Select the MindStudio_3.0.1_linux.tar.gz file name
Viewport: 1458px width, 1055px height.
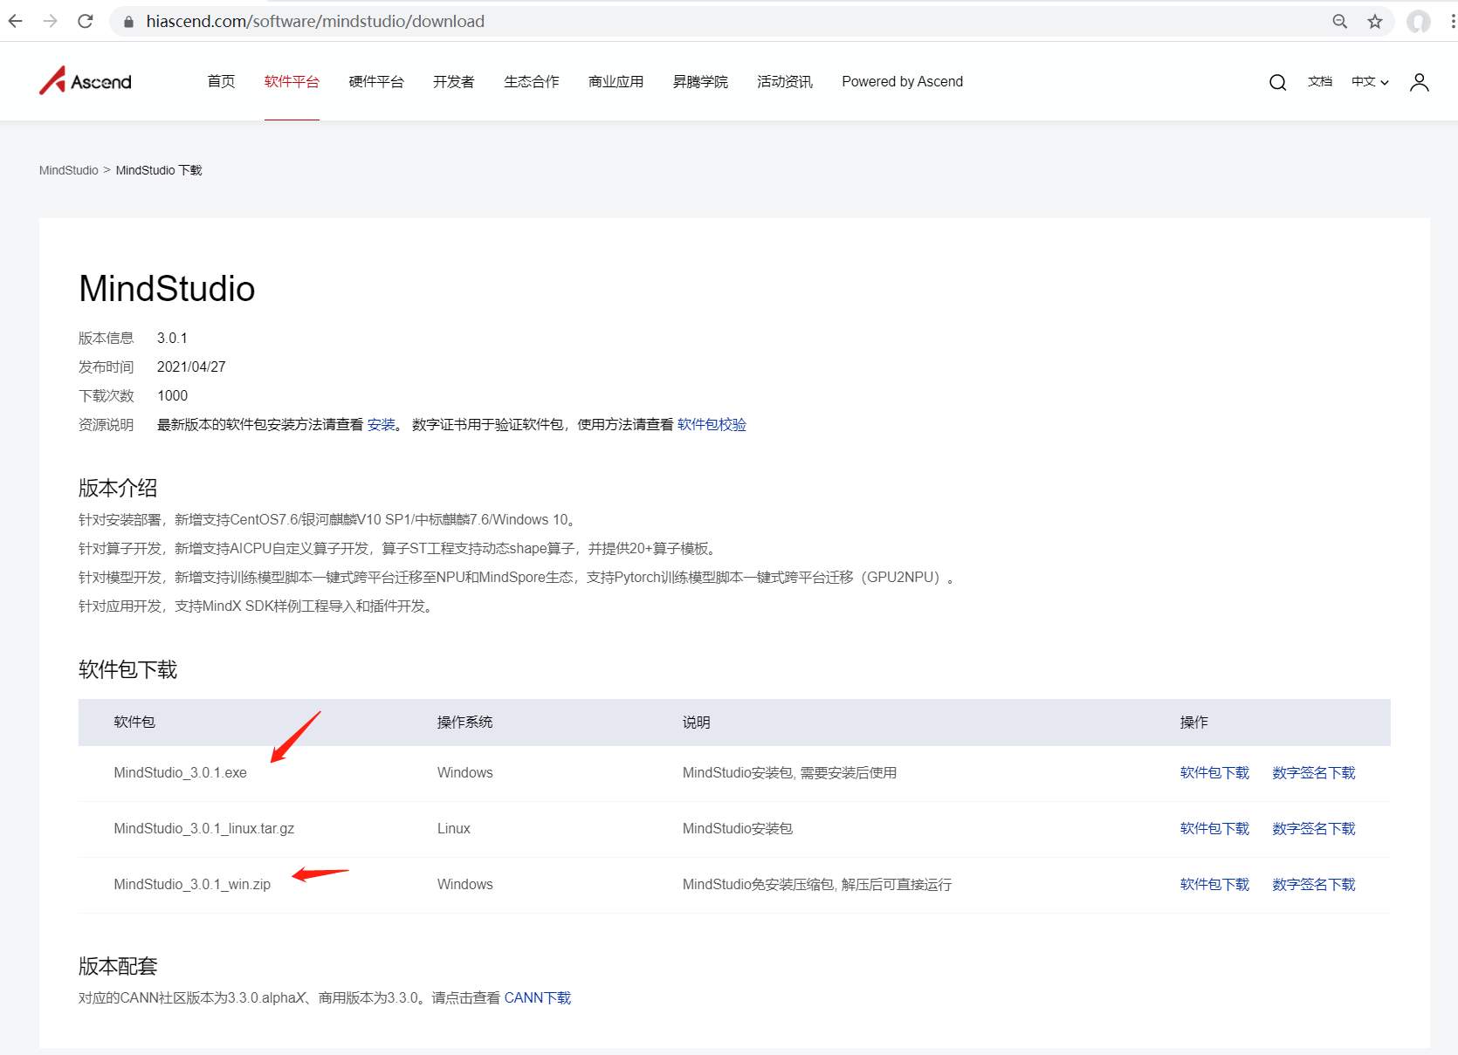(204, 829)
